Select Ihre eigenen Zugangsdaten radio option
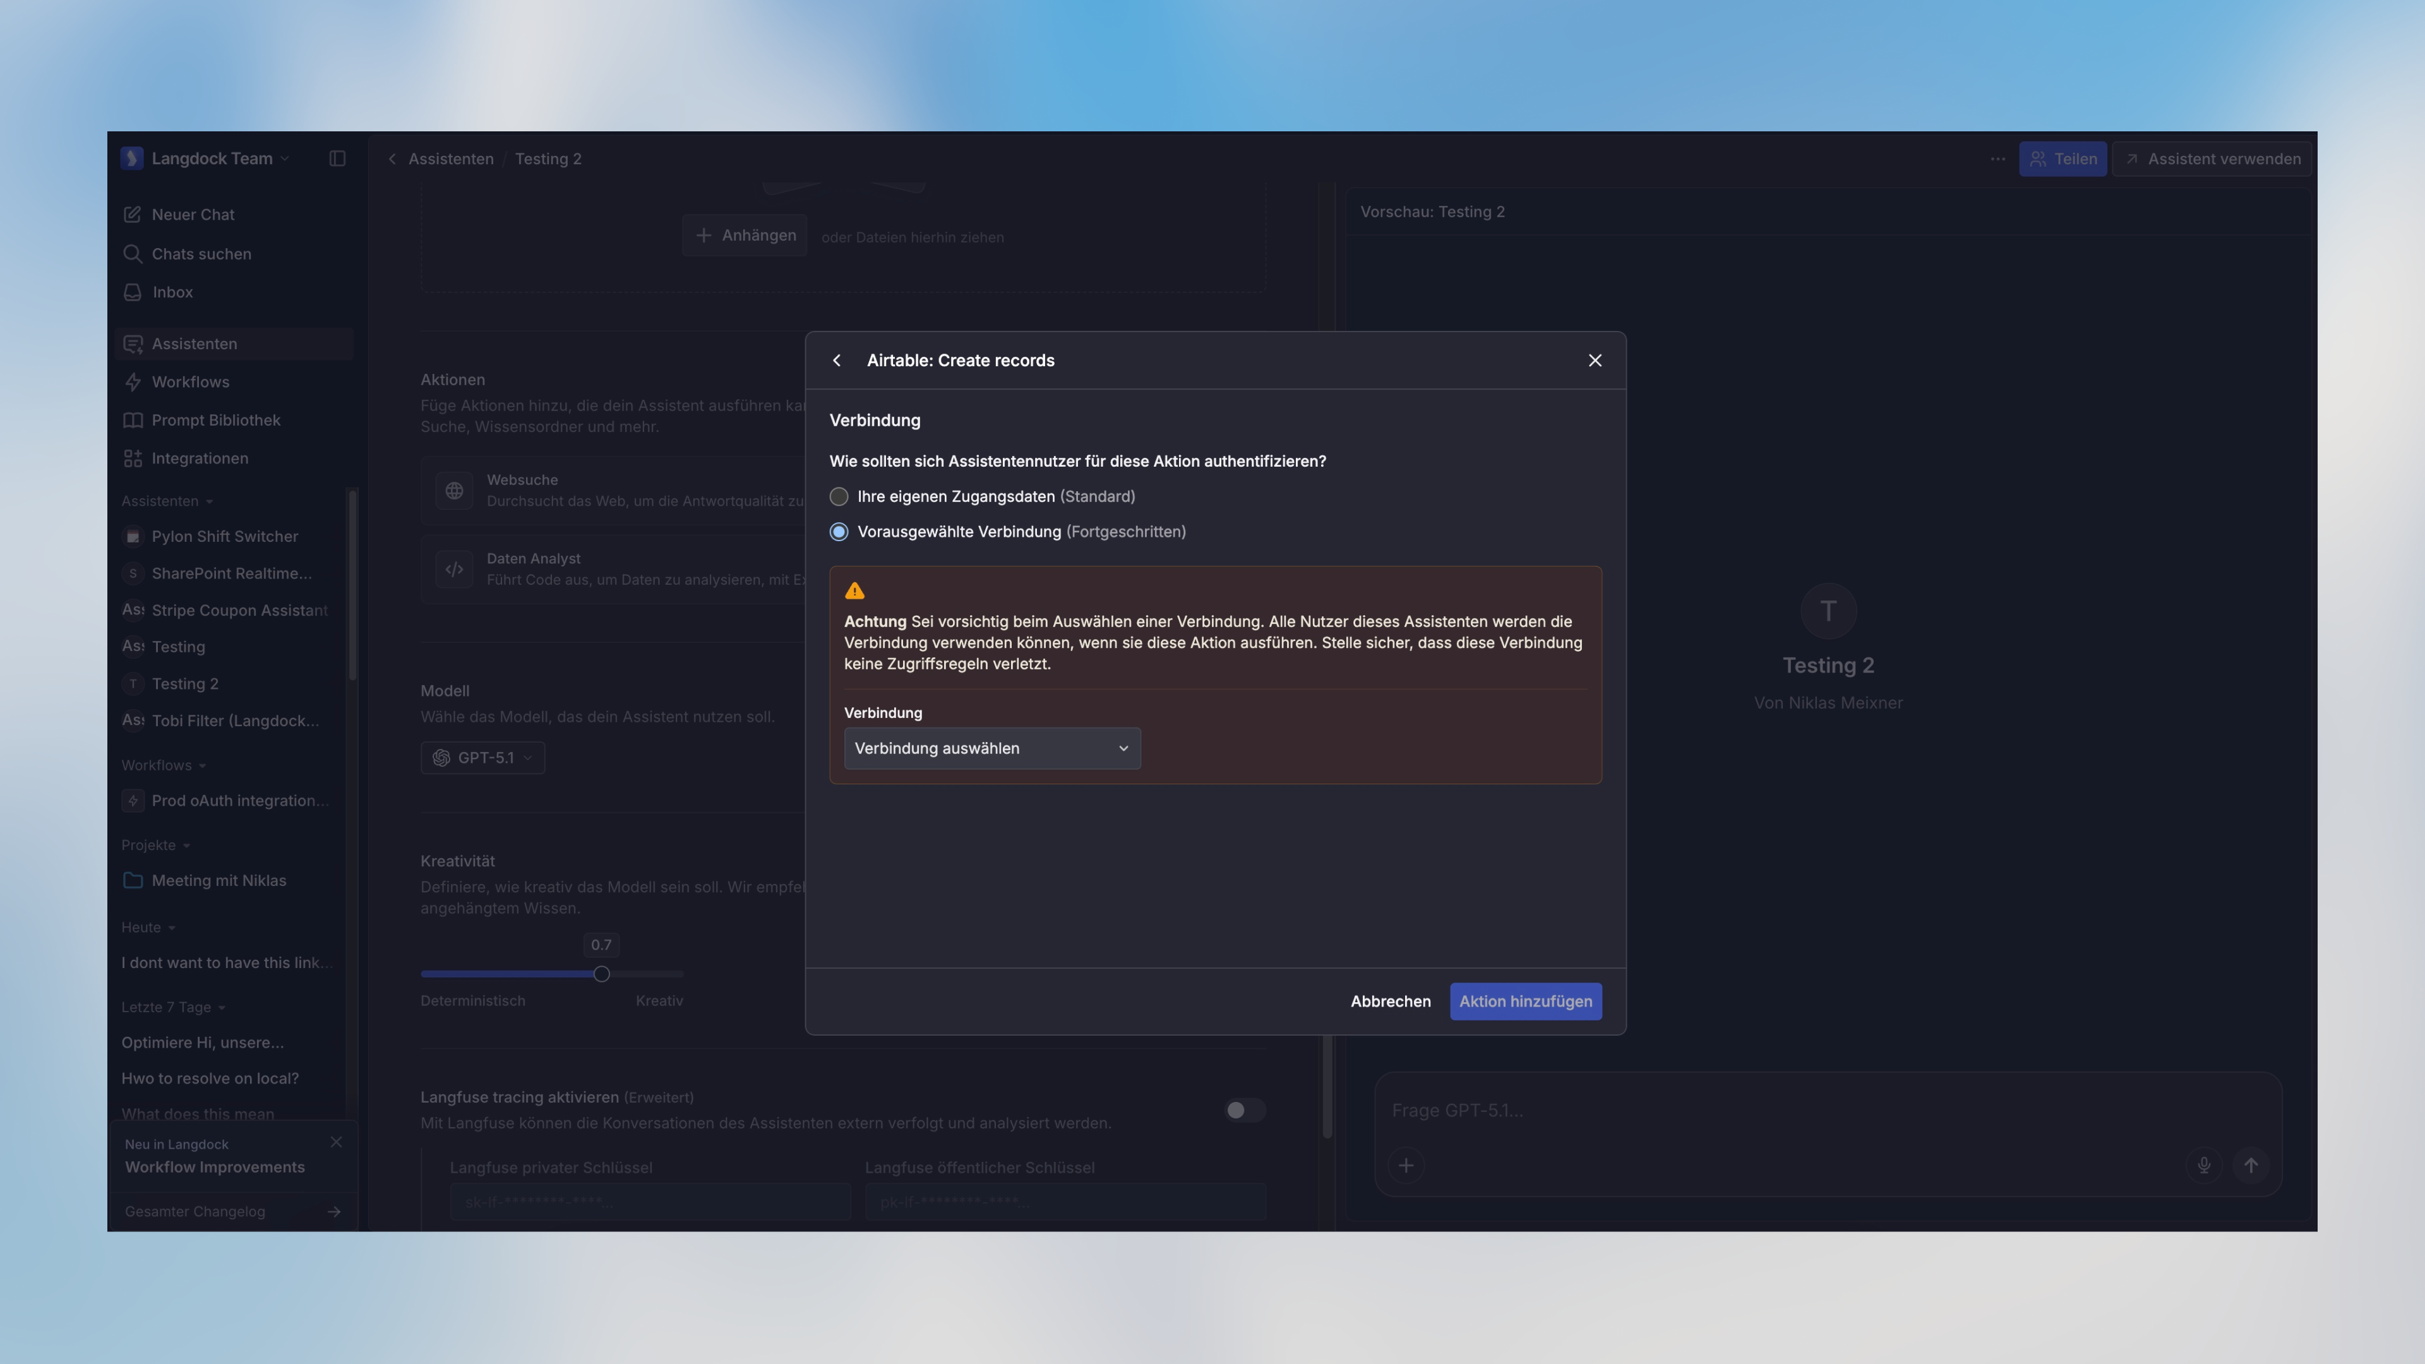The image size is (2425, 1364). 839,496
